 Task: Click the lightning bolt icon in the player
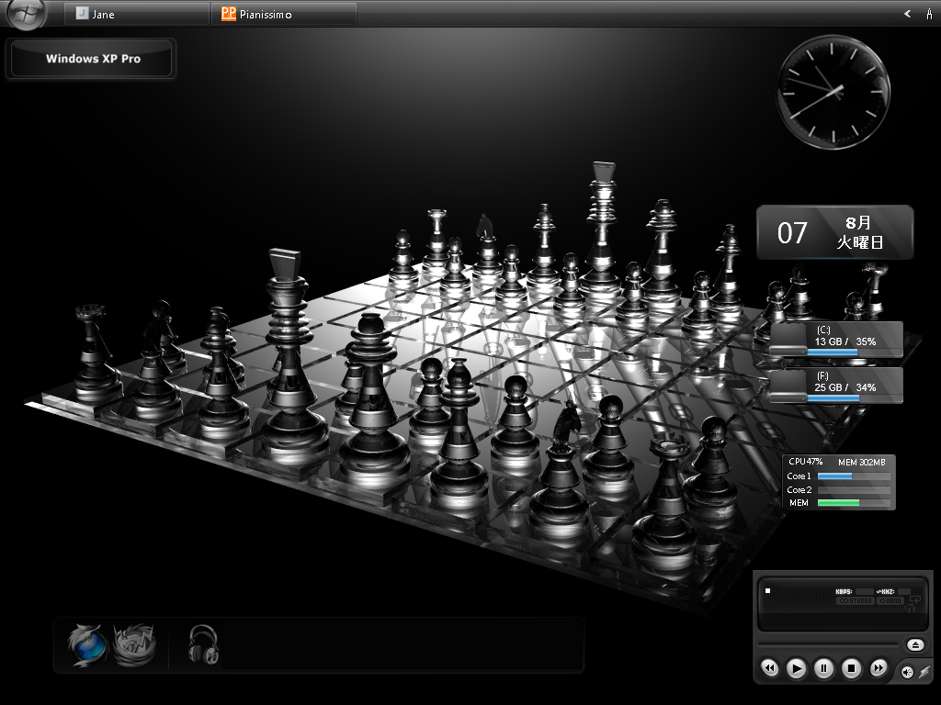click(923, 673)
